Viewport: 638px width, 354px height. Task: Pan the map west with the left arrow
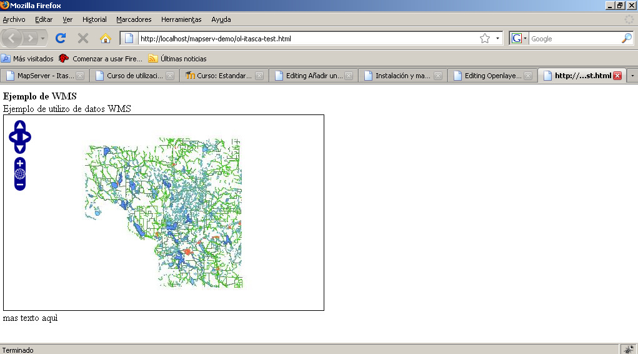pyautogui.click(x=14, y=138)
